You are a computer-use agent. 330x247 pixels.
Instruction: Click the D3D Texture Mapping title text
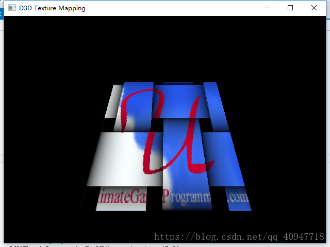coord(52,8)
